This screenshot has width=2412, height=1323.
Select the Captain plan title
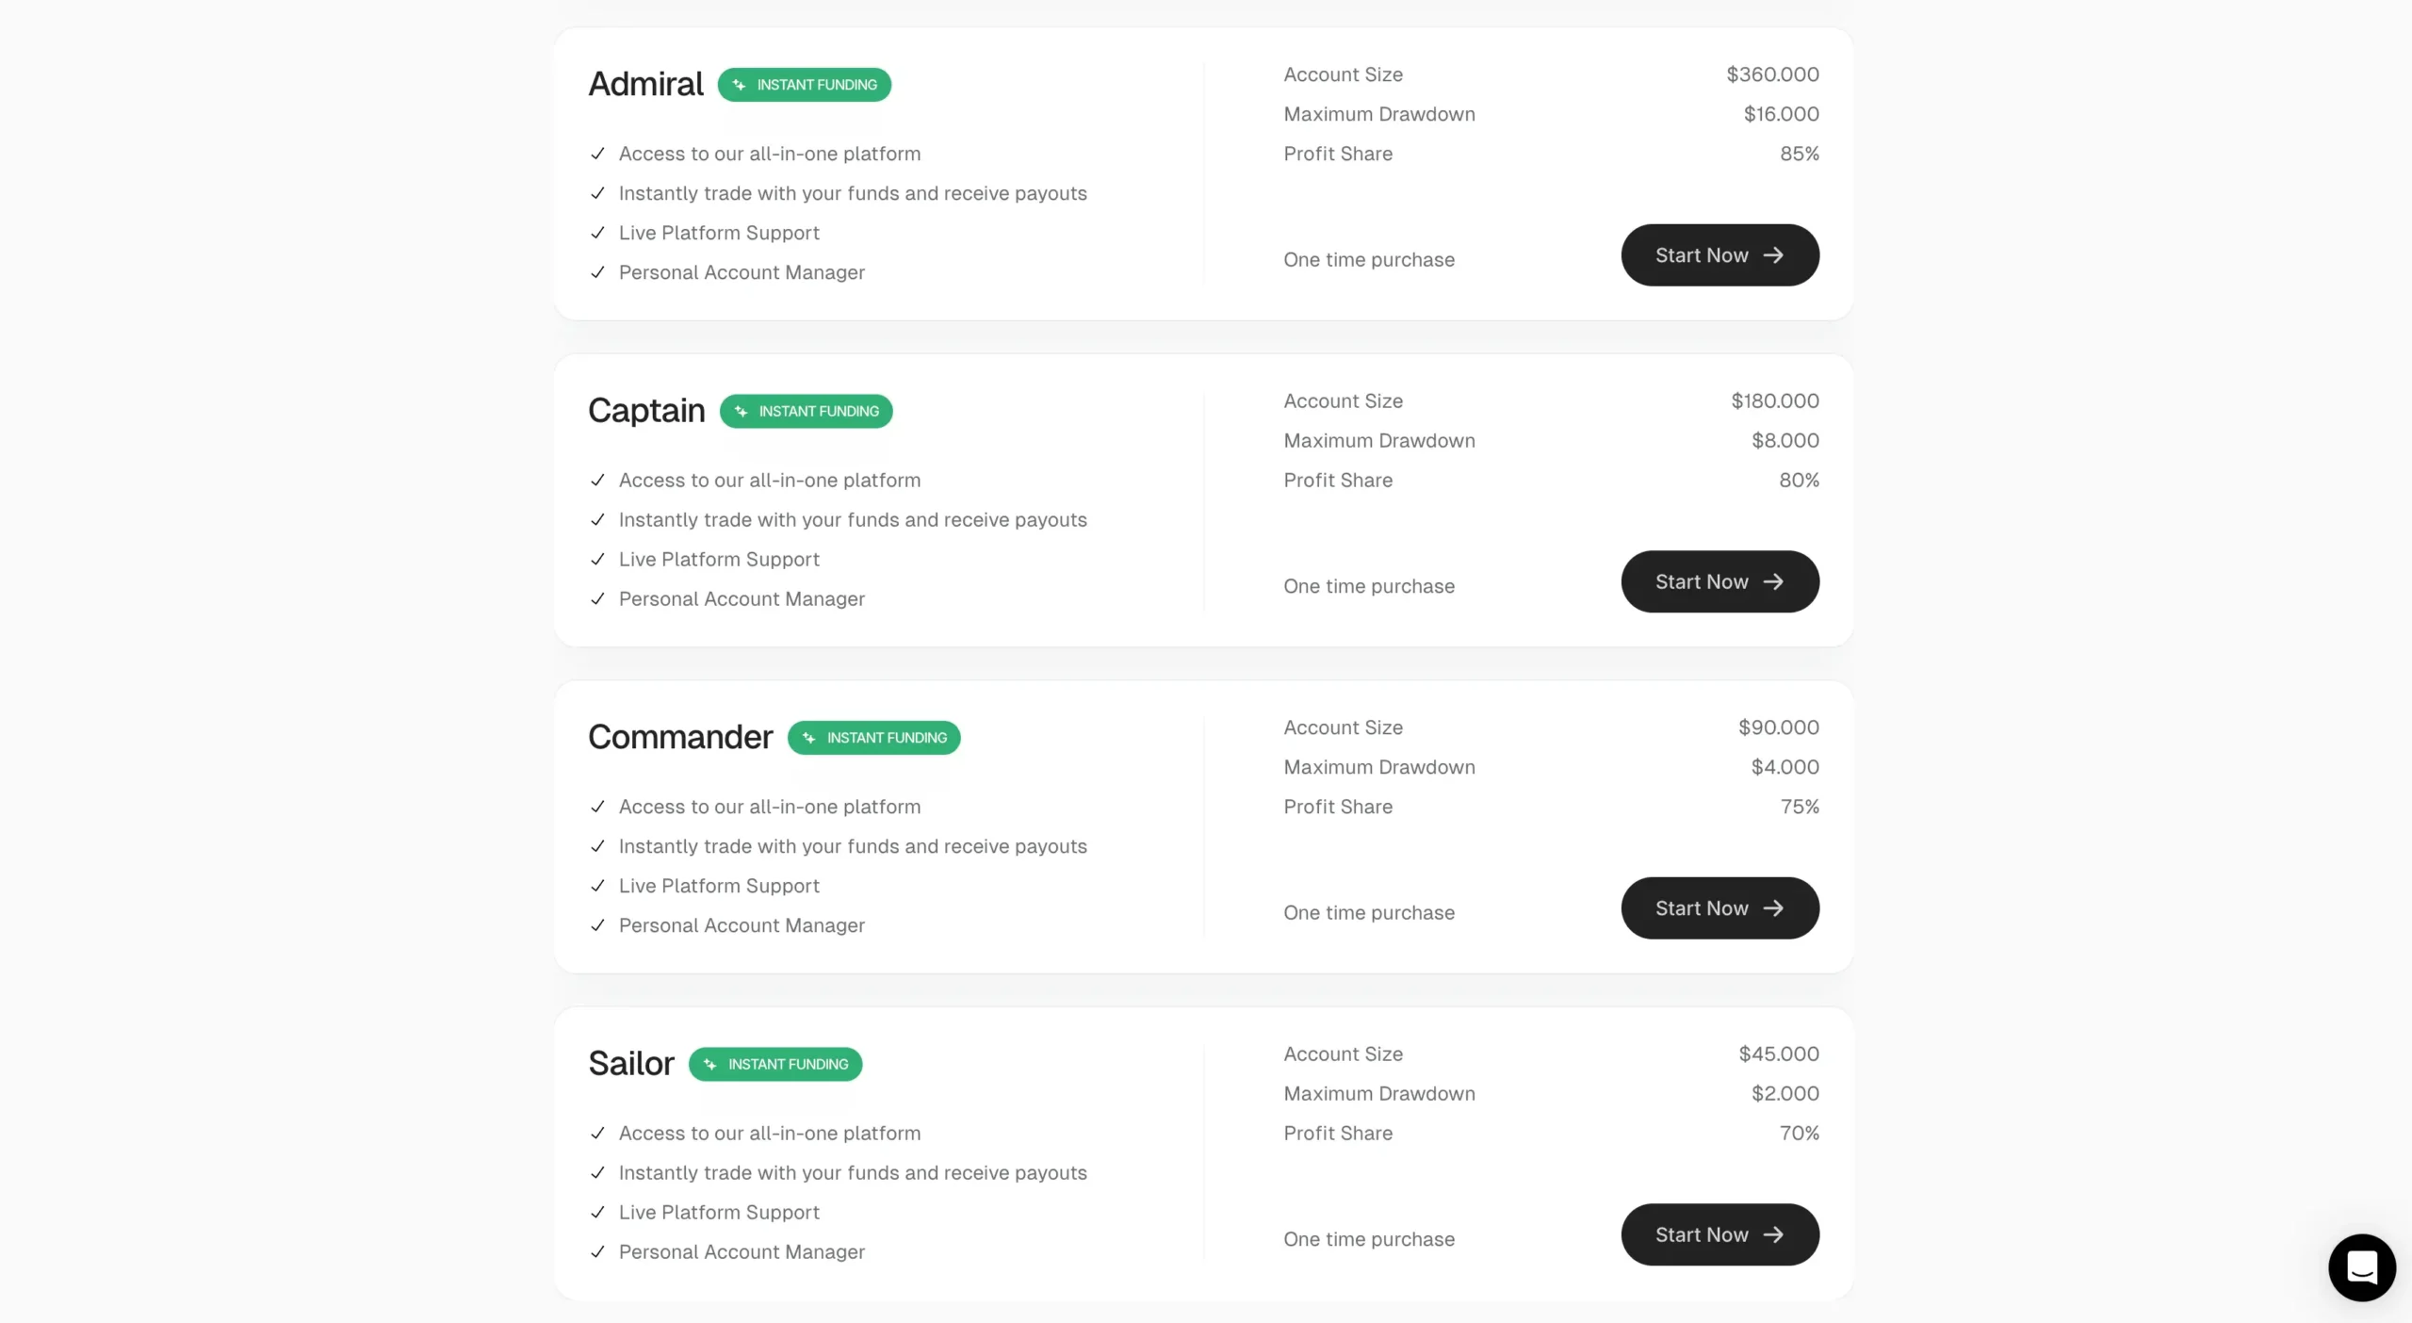[646, 411]
